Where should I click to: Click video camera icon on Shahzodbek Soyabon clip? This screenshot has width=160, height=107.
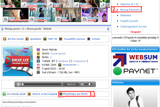tap(84, 19)
